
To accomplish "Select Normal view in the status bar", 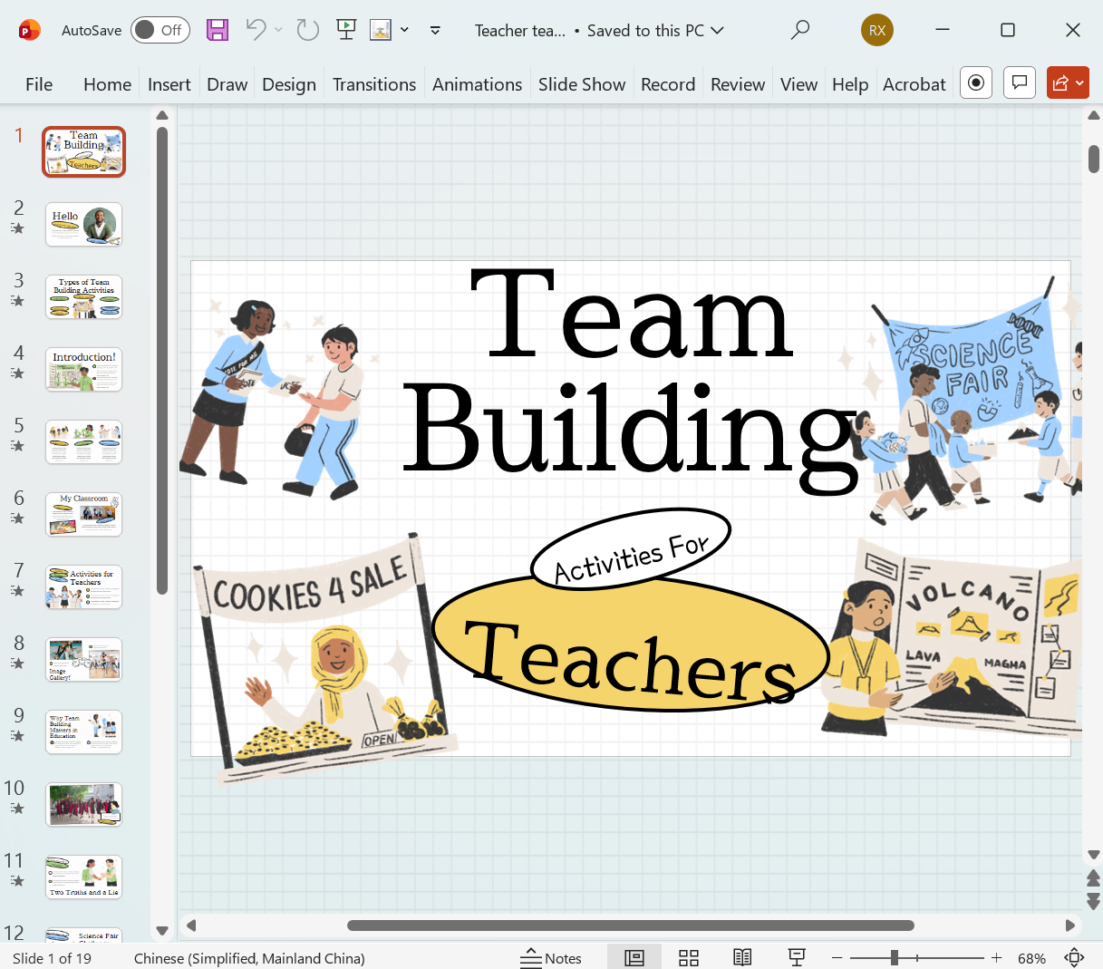I will (634, 957).
